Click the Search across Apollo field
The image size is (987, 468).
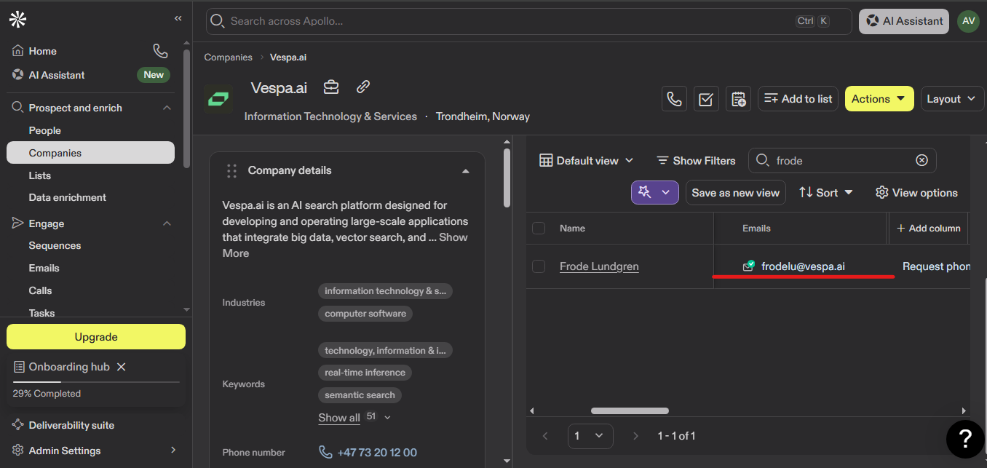coord(528,21)
